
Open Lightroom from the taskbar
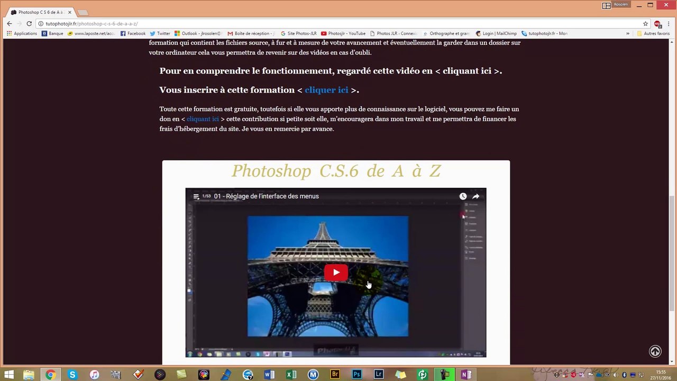pos(379,375)
